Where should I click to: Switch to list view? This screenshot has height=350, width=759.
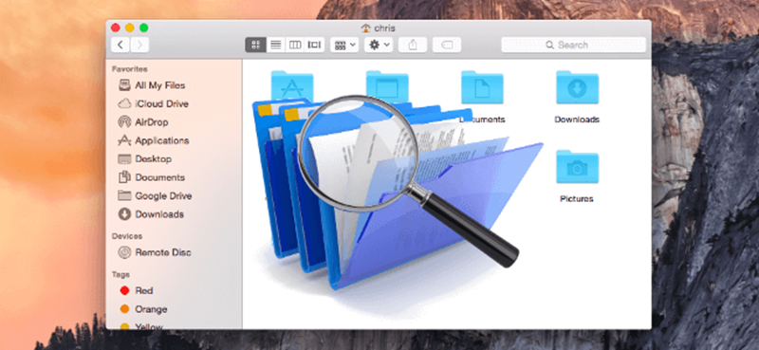(275, 45)
